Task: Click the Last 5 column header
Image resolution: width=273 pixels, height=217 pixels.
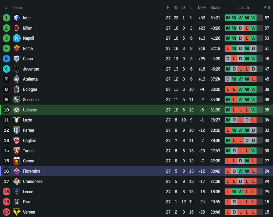Action: coord(244,7)
